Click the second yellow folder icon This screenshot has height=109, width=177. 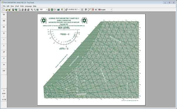(9, 10)
